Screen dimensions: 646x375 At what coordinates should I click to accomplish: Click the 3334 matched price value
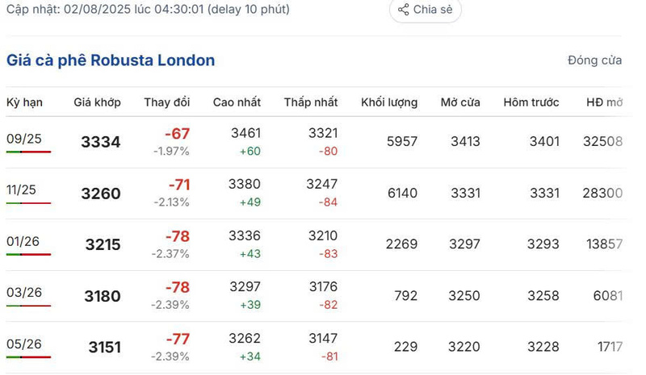(100, 142)
